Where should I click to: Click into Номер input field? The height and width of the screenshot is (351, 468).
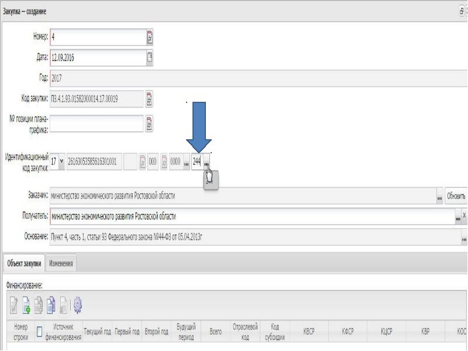[x=98, y=37]
